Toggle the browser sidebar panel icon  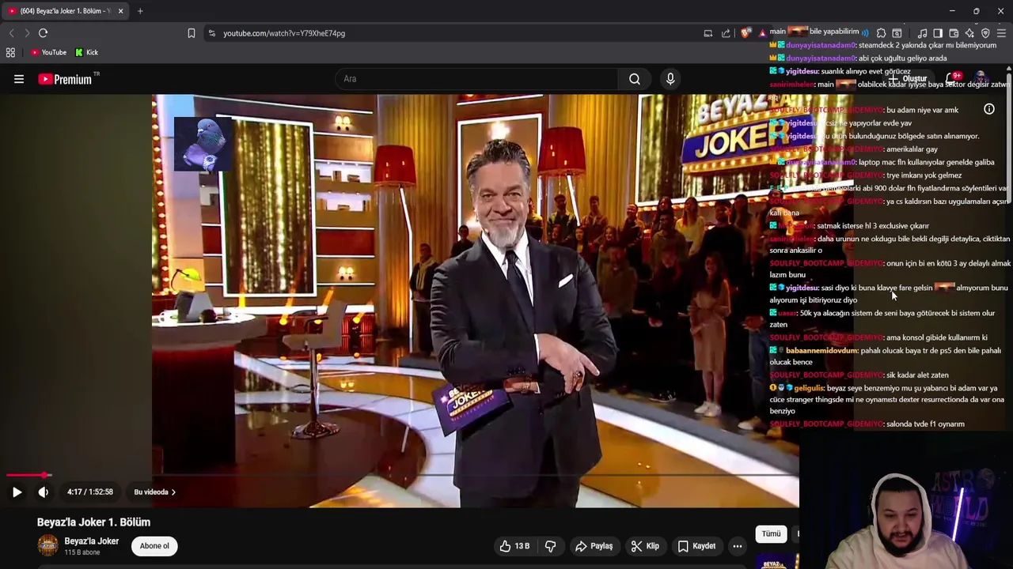click(938, 33)
